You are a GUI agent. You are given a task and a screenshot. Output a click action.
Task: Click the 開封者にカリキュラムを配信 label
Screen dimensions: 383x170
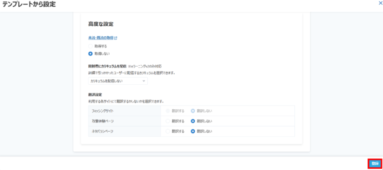tap(107, 66)
